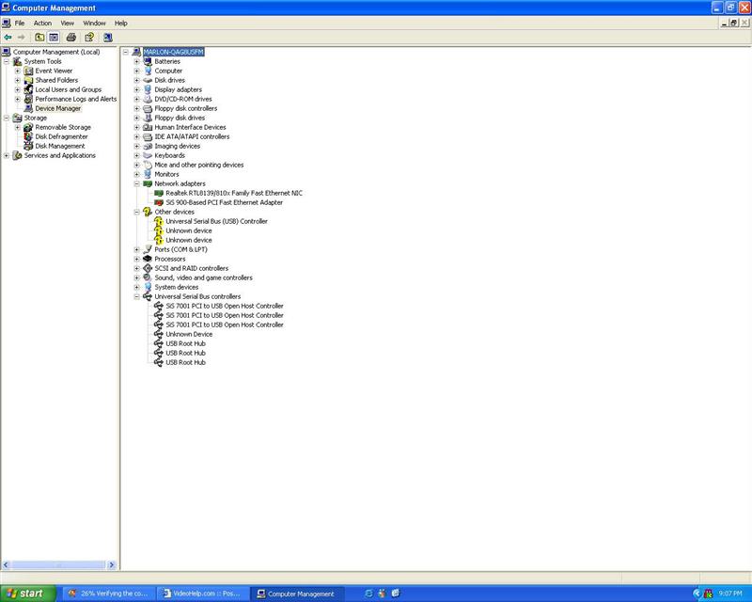Click the Batteries category icon
752x602 pixels.
tap(148, 61)
